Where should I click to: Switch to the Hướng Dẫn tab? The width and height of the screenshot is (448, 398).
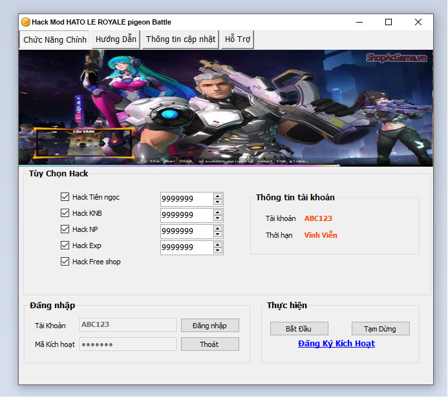coord(116,39)
